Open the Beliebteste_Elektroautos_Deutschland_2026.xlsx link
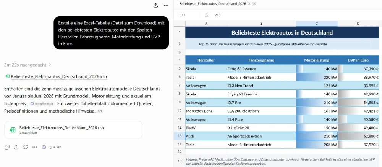Viewport: 382px width, 167px height. (x=59, y=77)
